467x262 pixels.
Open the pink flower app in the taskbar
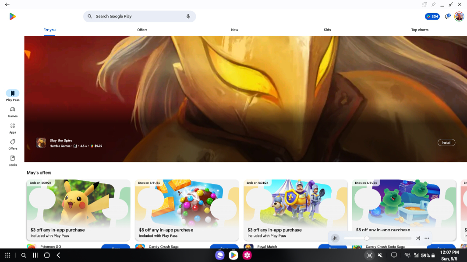pos(247,255)
